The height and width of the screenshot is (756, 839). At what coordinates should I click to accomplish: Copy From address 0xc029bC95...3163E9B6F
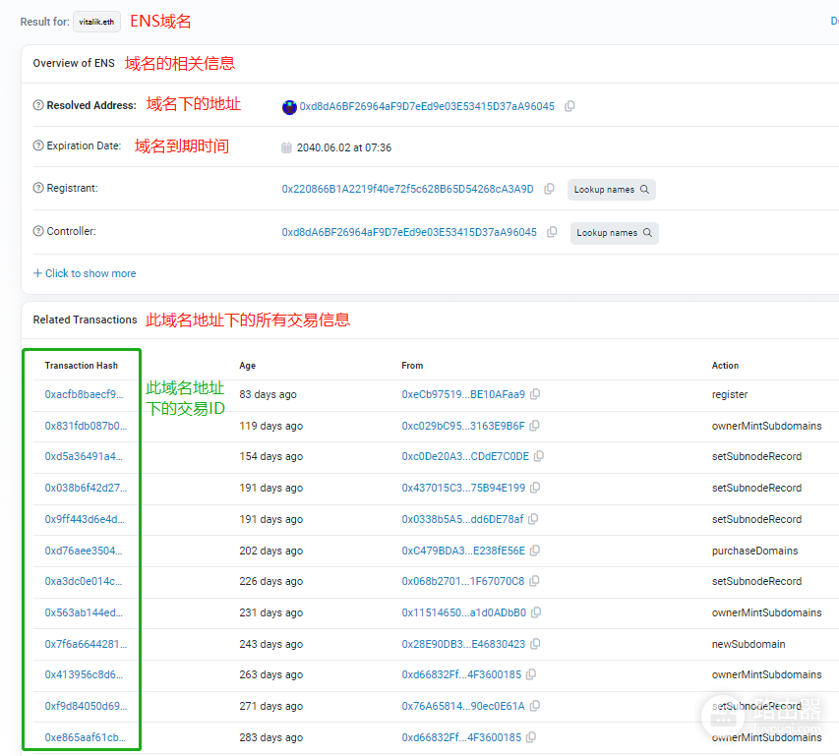click(534, 426)
